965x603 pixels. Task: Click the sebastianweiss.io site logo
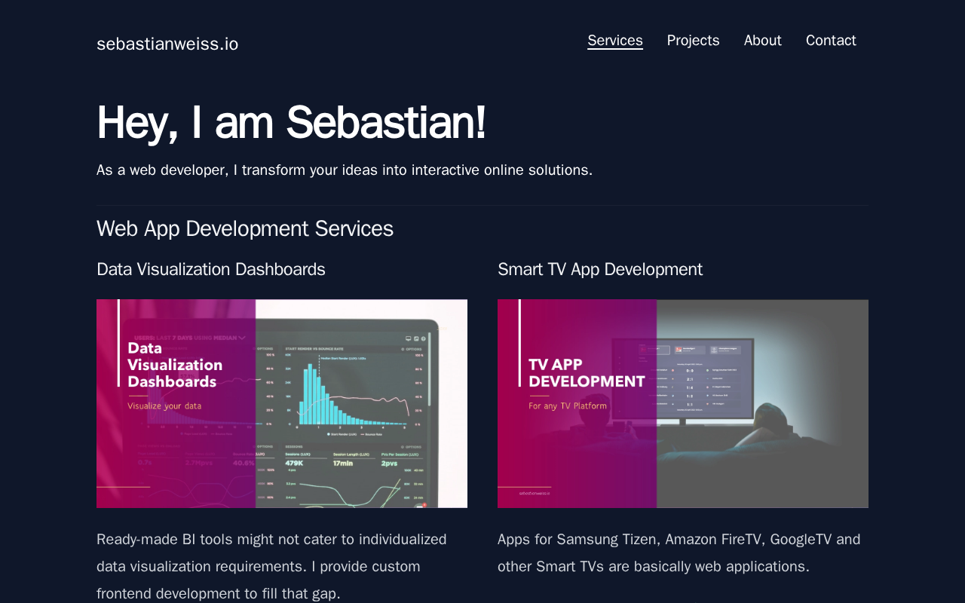[167, 44]
